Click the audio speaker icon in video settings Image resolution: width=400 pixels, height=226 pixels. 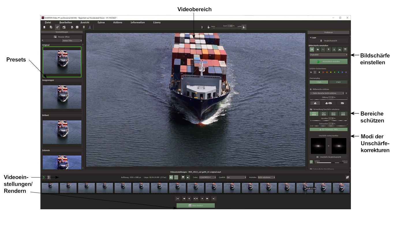(171, 177)
